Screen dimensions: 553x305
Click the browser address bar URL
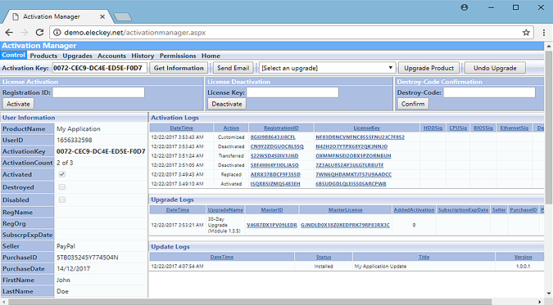coord(134,33)
